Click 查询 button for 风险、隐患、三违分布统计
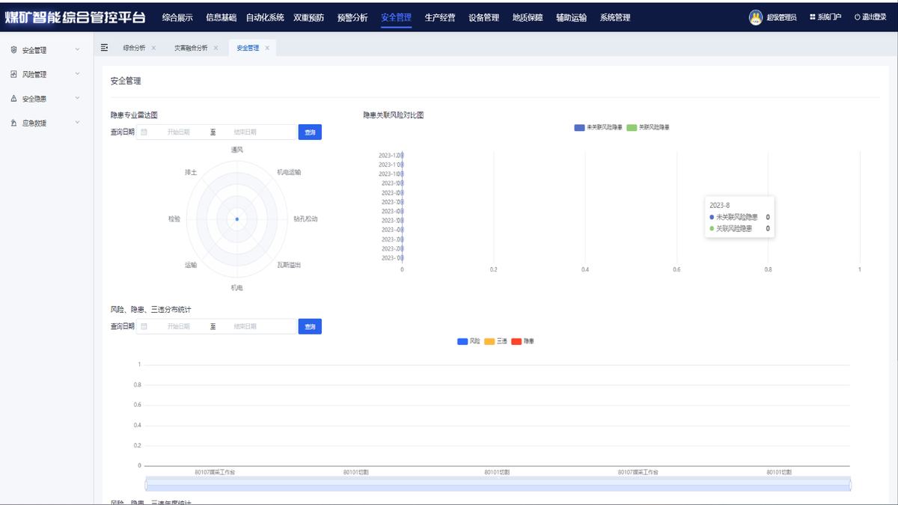Screen dimensions: 898x505 (310, 326)
